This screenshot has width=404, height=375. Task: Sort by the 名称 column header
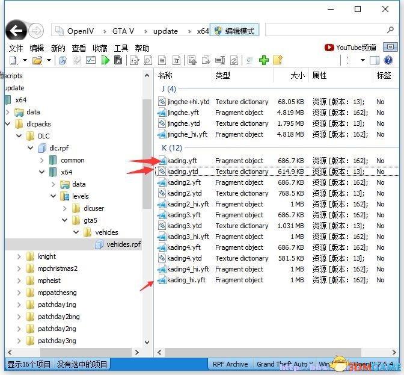165,75
